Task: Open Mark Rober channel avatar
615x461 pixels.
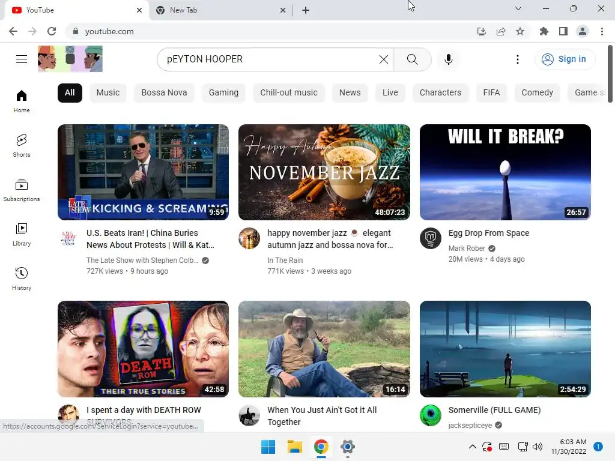Action: click(x=431, y=238)
